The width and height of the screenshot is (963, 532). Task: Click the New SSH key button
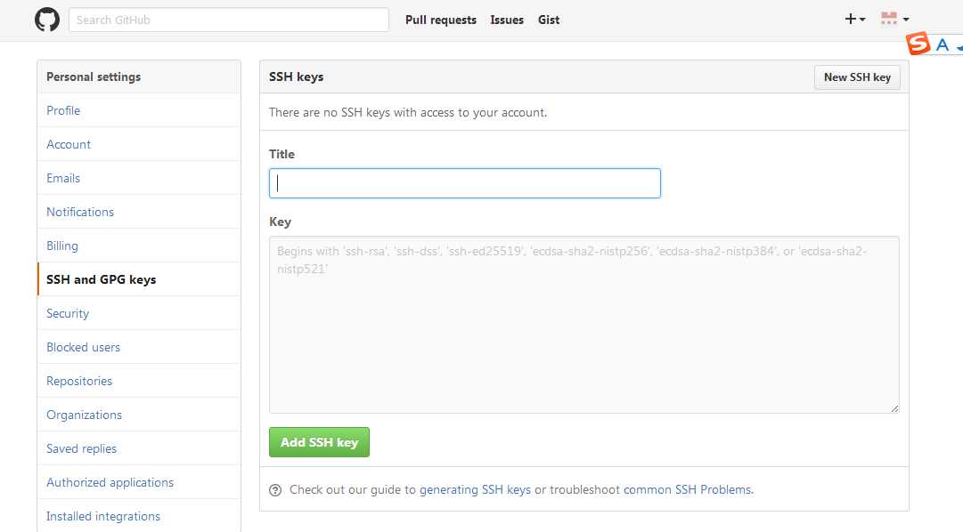pyautogui.click(x=857, y=77)
